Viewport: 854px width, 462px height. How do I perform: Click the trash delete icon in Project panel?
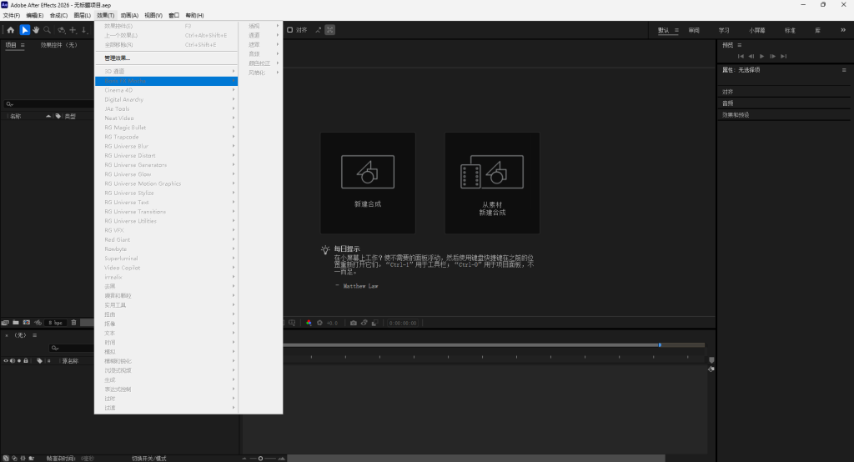[74, 323]
